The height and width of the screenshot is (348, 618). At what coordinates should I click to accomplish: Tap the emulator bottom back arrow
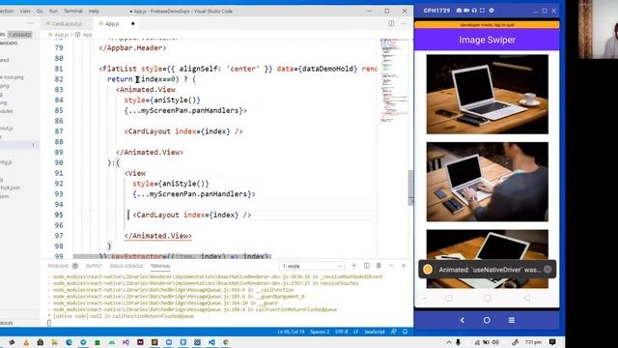(x=462, y=320)
